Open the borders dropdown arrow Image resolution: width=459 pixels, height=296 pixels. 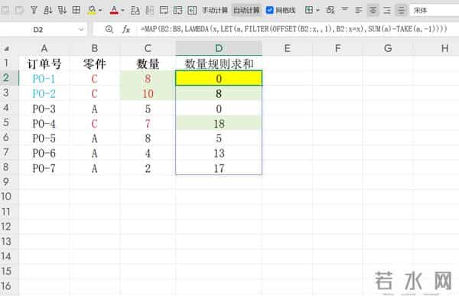point(317,11)
